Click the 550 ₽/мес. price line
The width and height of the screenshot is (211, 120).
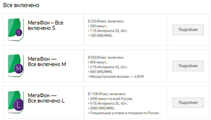[x=106, y=58]
